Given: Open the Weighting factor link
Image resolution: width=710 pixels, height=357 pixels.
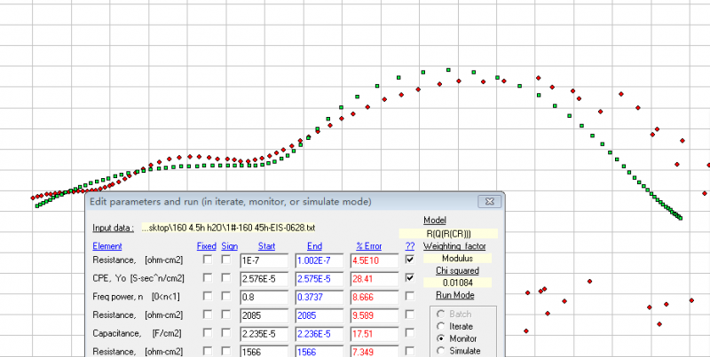Looking at the screenshot, I should coord(454,246).
